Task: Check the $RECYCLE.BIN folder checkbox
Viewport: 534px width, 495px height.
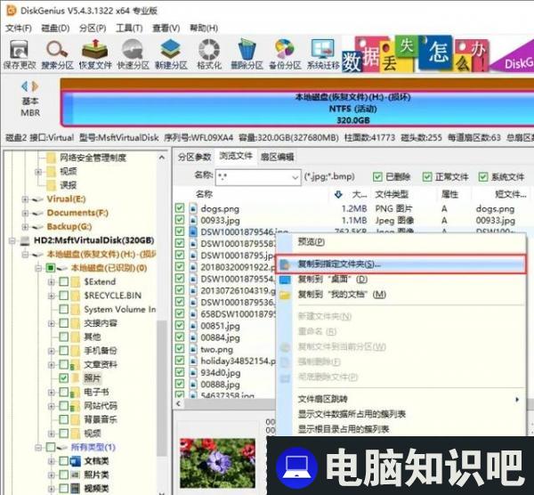Action: tap(64, 296)
